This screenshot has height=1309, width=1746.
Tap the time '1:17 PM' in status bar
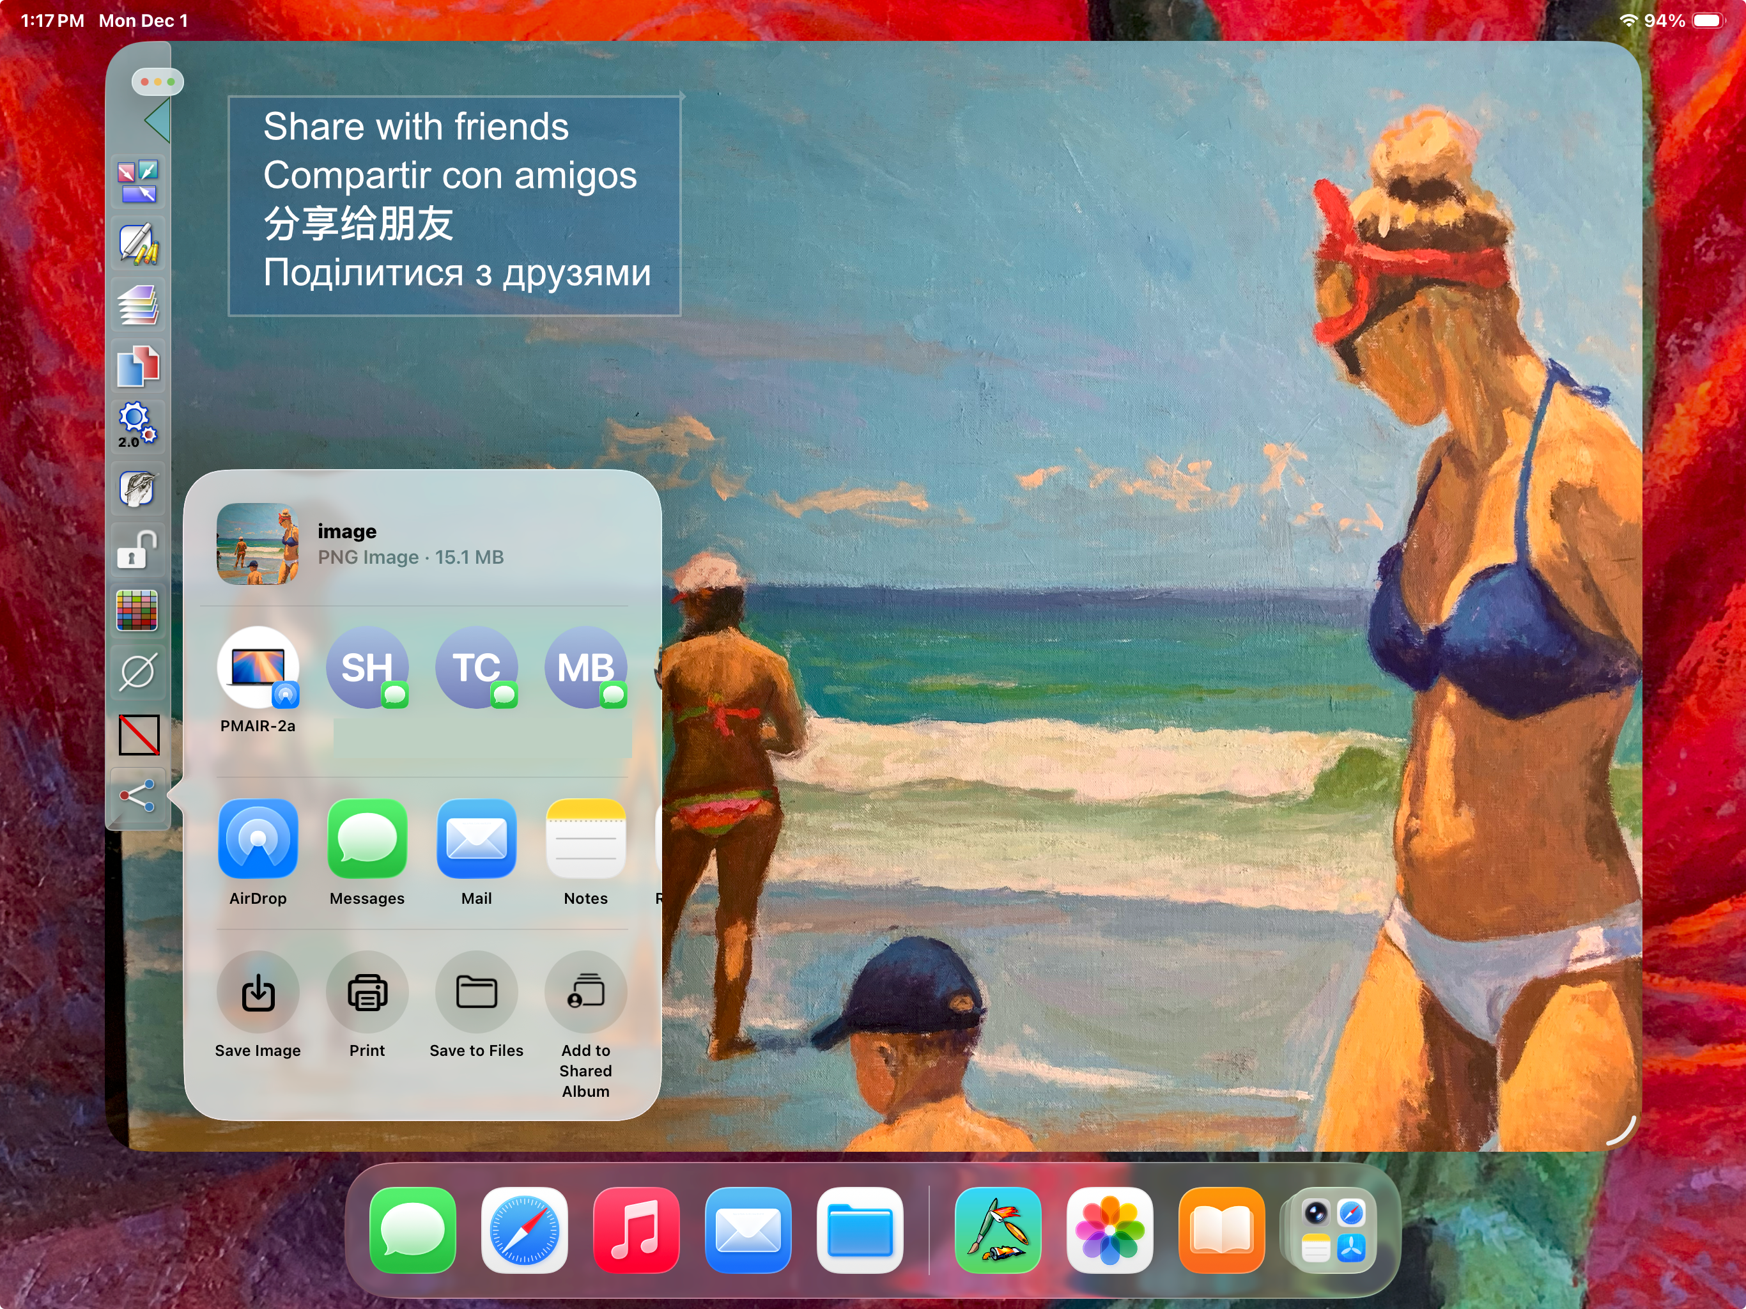52,20
